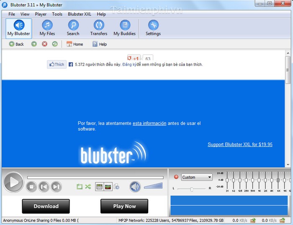Click the Play Now button
Screen dimensions: 293x225
coord(124,206)
